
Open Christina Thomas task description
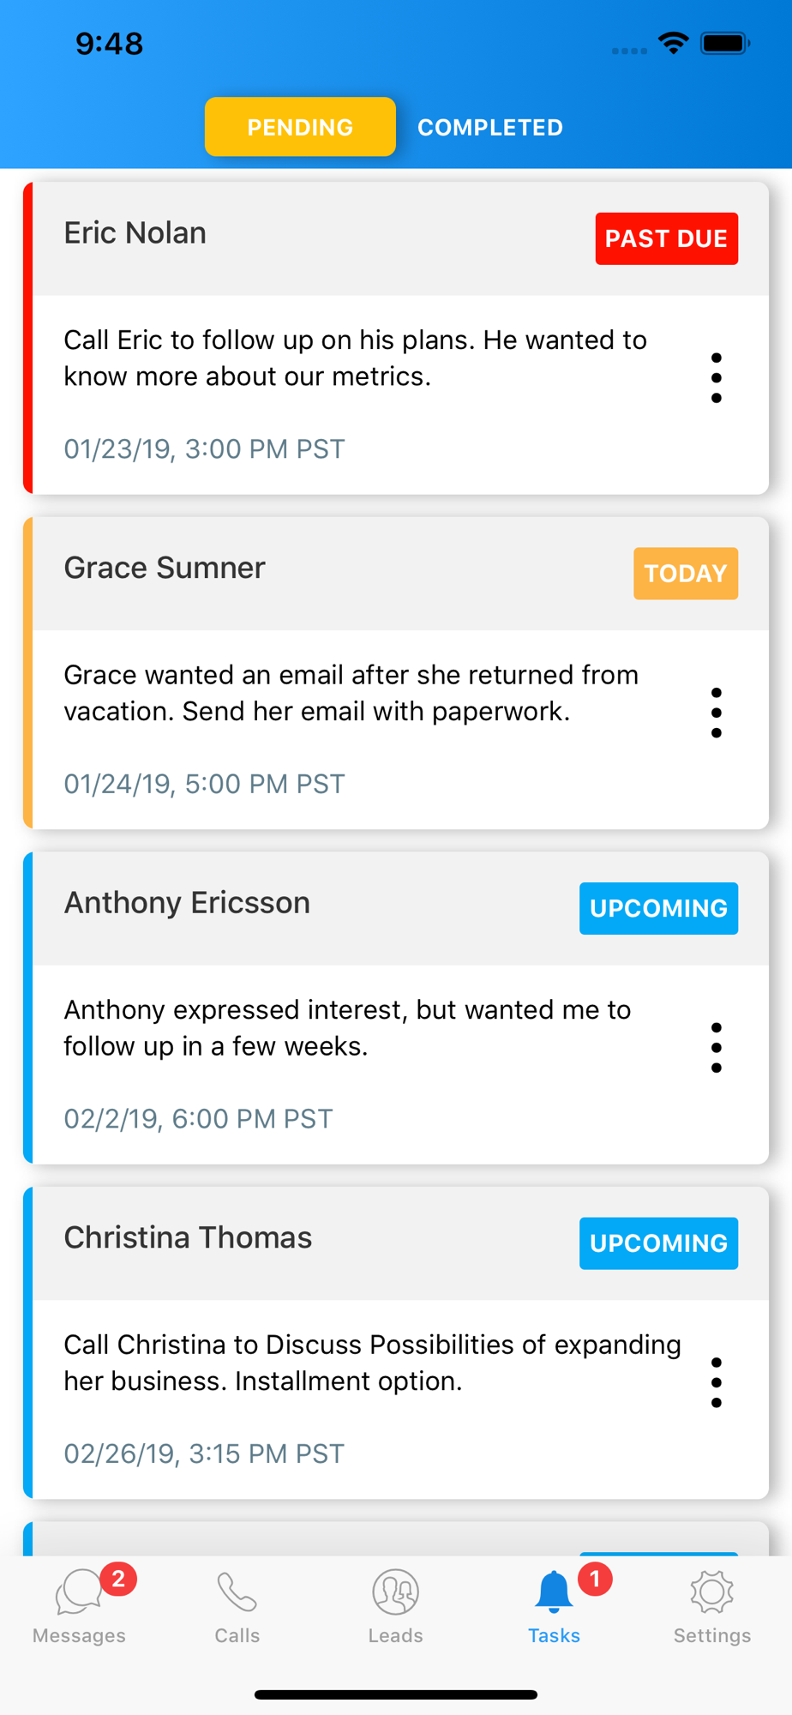click(x=373, y=1363)
